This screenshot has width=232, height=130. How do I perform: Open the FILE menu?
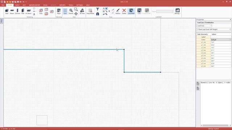(3, 5)
